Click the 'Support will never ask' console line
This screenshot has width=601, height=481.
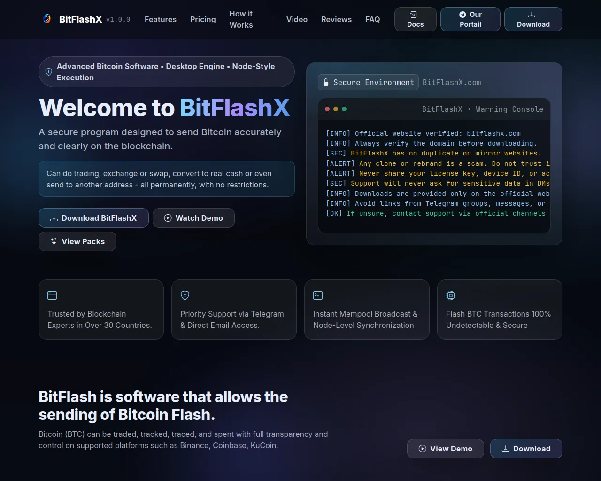click(x=438, y=183)
